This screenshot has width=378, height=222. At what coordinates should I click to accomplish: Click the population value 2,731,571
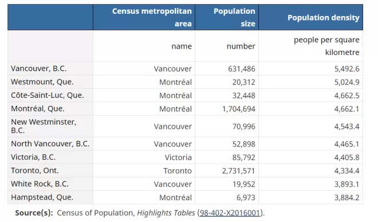(x=238, y=171)
